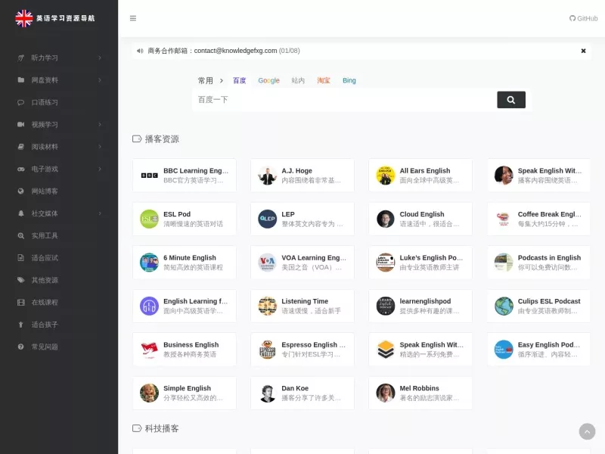The width and height of the screenshot is (605, 454).
Task: Click the Culips ESL Podcast globe icon
Action: coord(504,306)
